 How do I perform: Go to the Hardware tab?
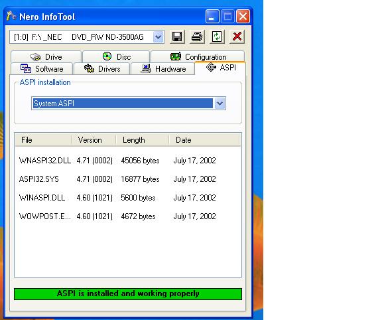pyautogui.click(x=162, y=69)
